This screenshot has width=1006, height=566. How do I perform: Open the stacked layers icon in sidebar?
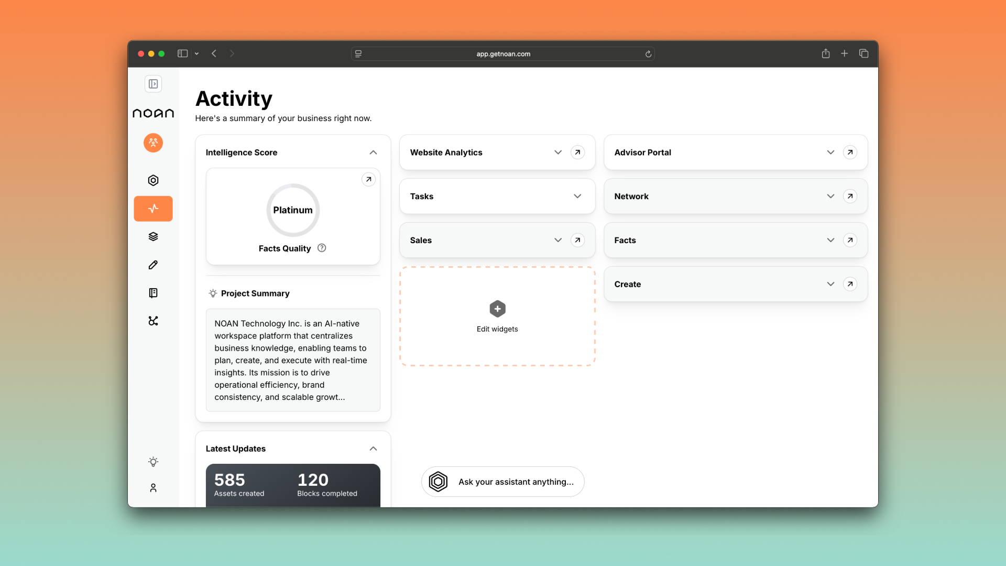click(153, 236)
